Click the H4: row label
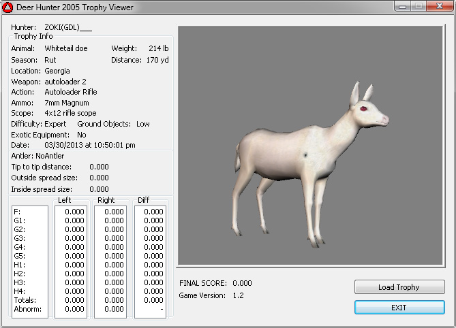 [x=20, y=291]
